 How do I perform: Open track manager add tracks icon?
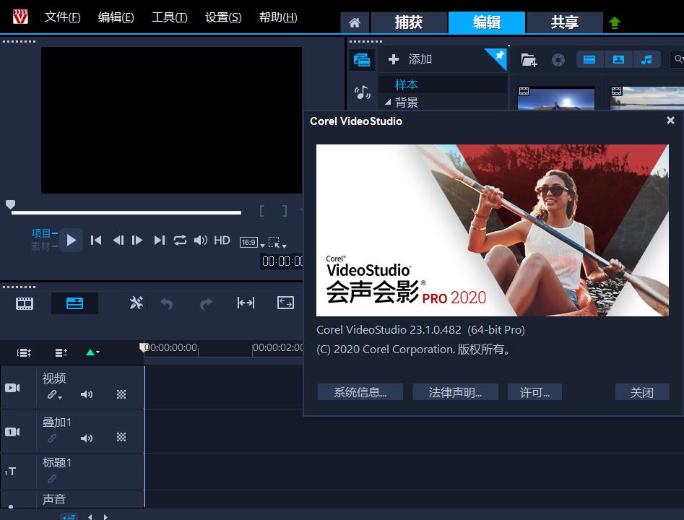tap(61, 352)
